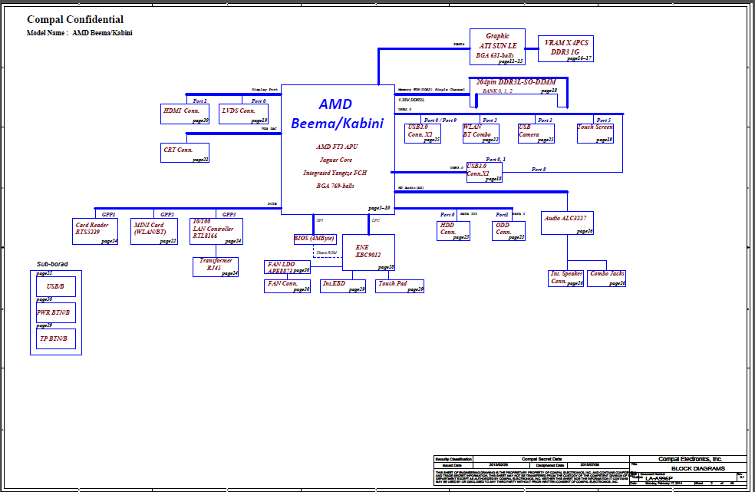Screen dimensions: 755x492
Task: Click the Audio ALC3227 block
Action: [567, 223]
